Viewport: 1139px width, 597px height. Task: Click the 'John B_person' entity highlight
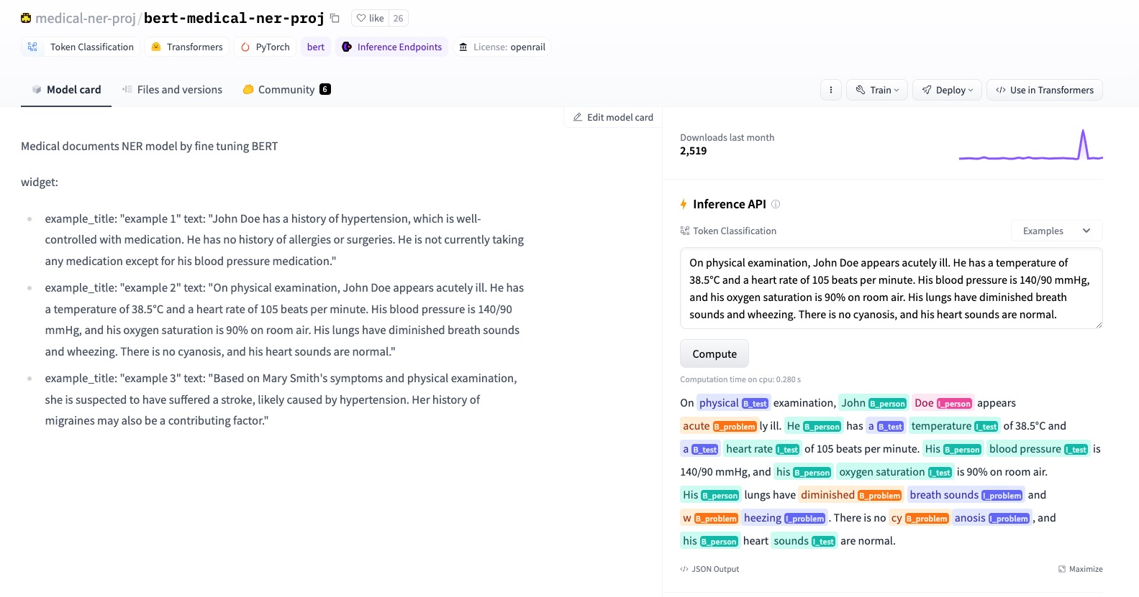click(873, 403)
